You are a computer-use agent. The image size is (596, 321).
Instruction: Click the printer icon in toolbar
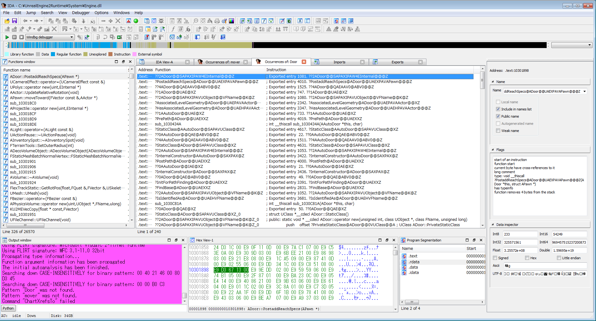click(217, 21)
